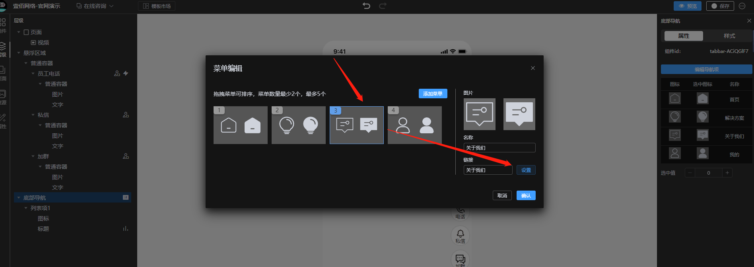
Task: Click the lightning icon beside 员工电话
Action: (x=126, y=74)
